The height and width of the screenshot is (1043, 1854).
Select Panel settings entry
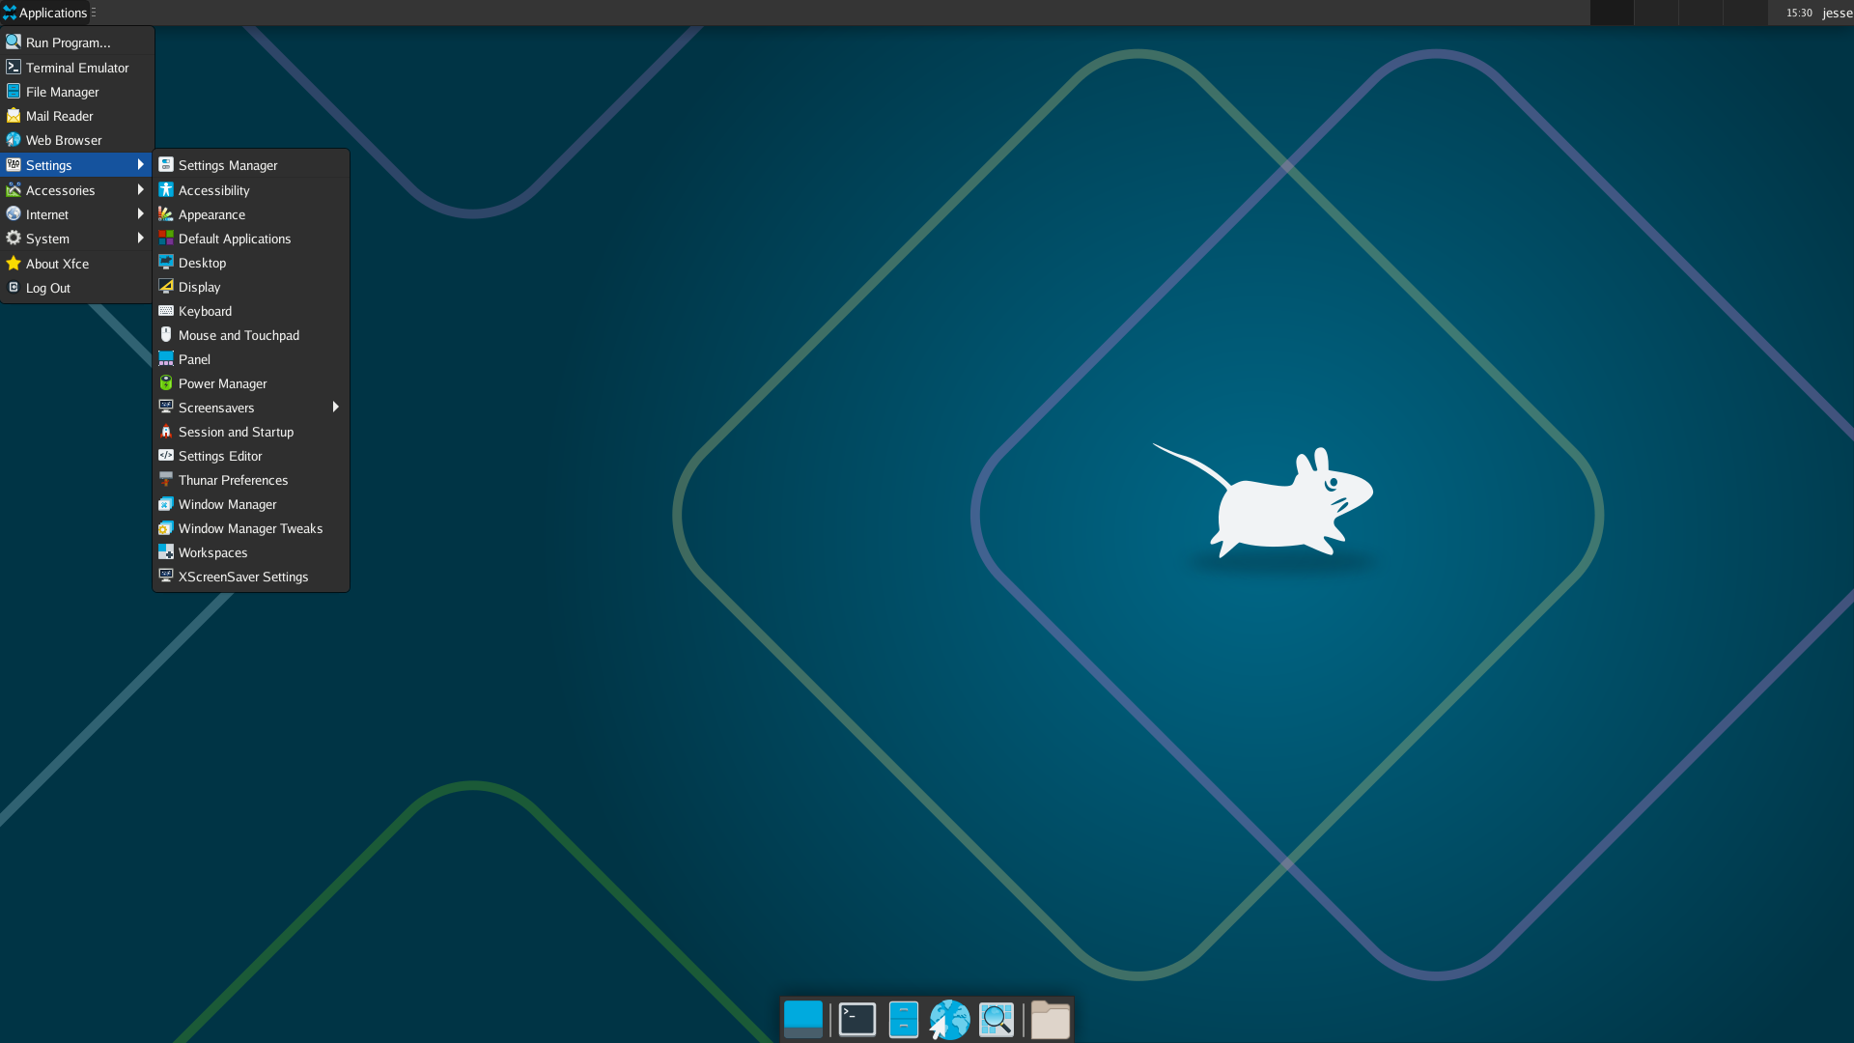[251, 359]
